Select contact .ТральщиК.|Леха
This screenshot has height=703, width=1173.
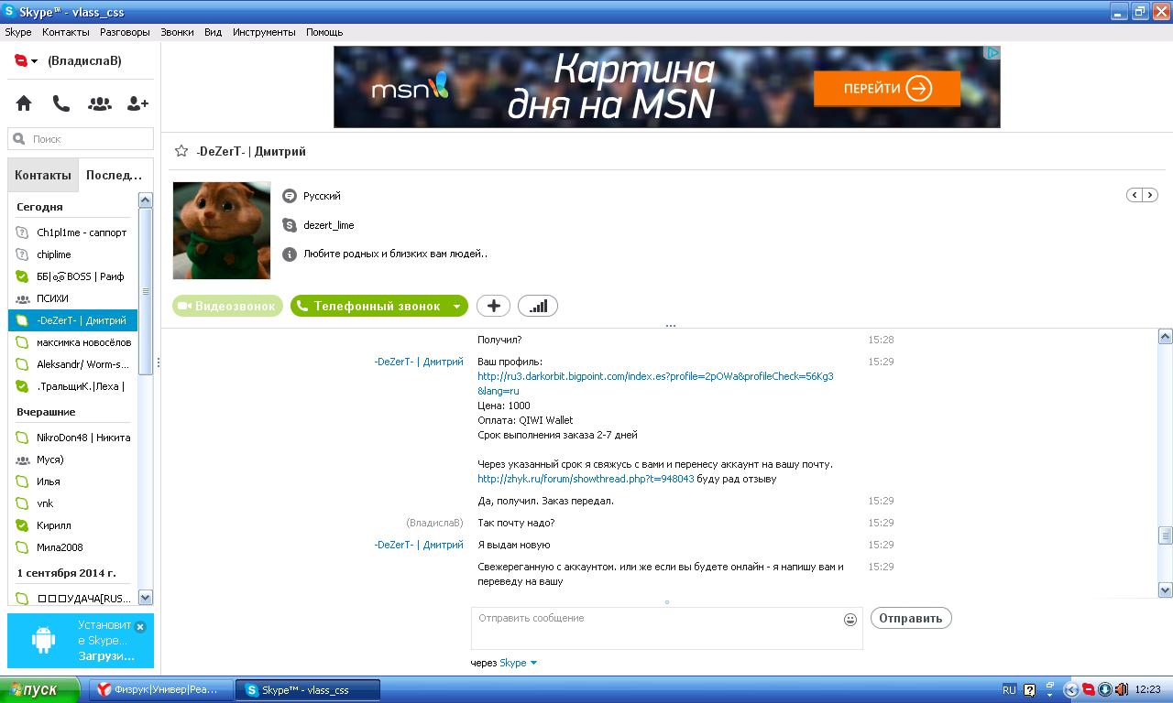pos(73,386)
